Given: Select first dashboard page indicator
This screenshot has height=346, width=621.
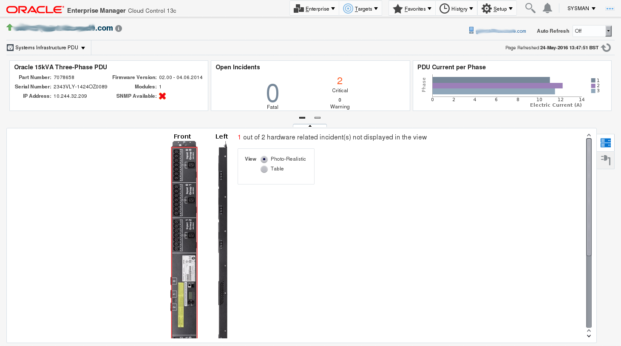Looking at the screenshot, I should click(x=302, y=118).
